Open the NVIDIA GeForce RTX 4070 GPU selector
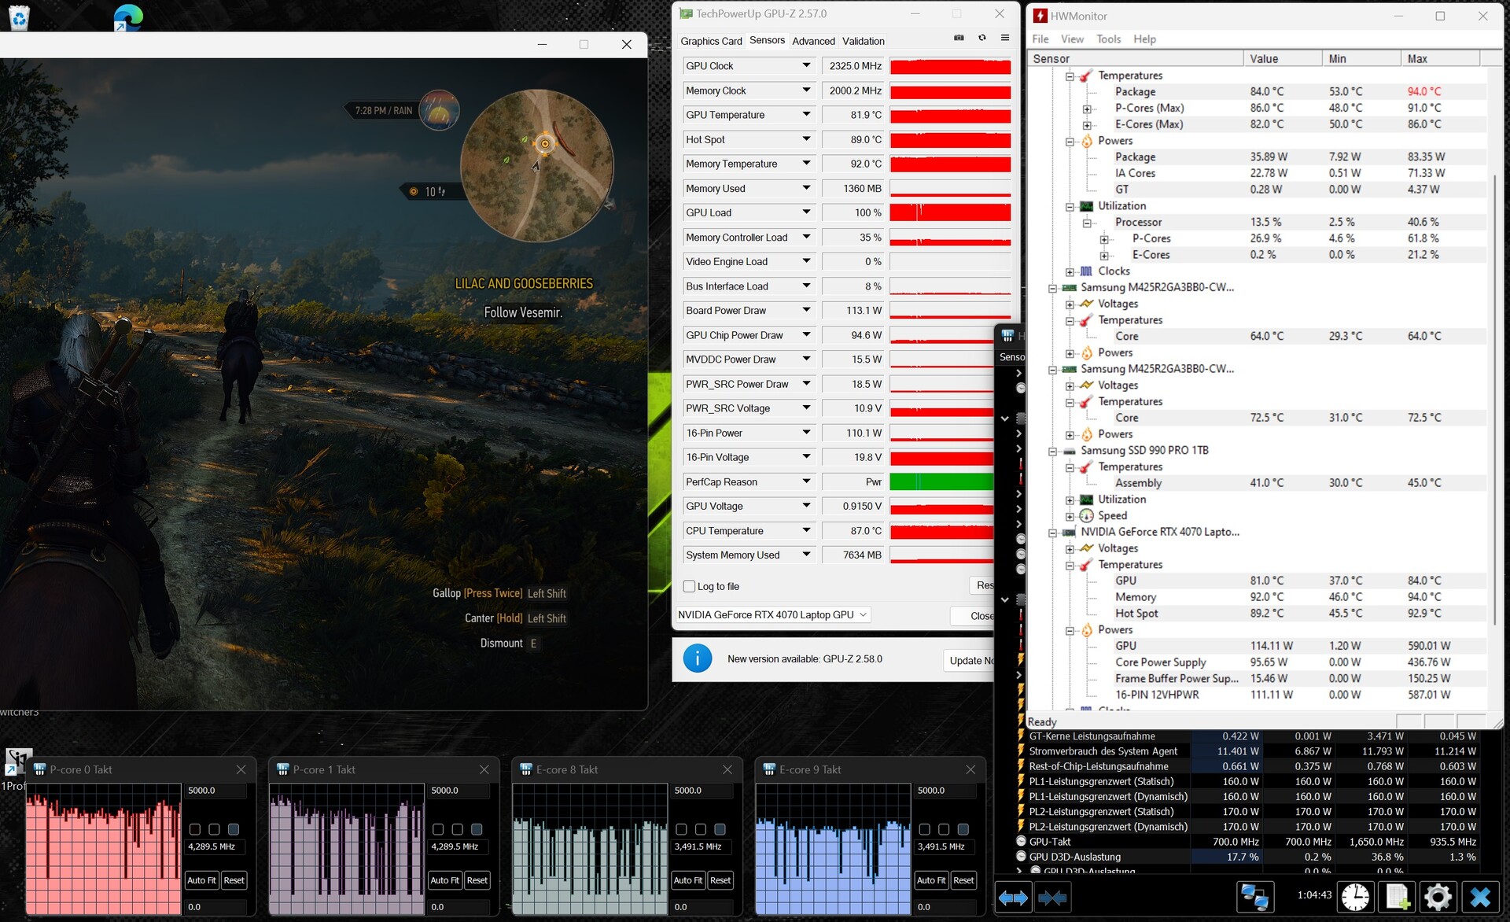This screenshot has width=1510, height=922. point(773,614)
